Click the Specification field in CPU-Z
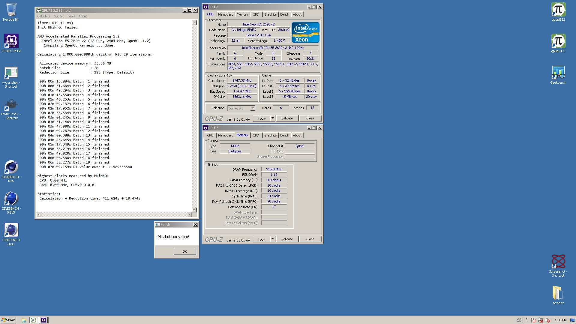The height and width of the screenshot is (324, 576). pyautogui.click(x=273, y=48)
